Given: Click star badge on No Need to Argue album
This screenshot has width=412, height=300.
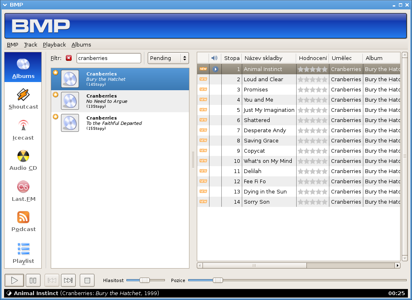Looking at the screenshot, I should pos(56,94).
